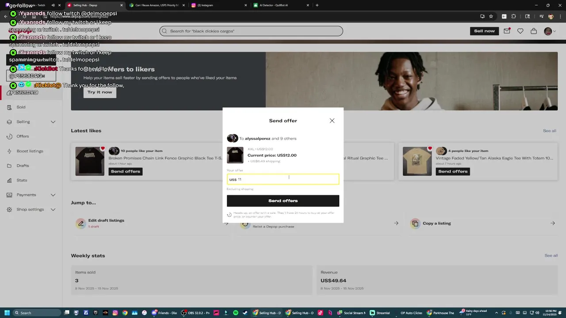Open Offers in the sidebar
Image resolution: width=566 pixels, height=318 pixels.
23,136
